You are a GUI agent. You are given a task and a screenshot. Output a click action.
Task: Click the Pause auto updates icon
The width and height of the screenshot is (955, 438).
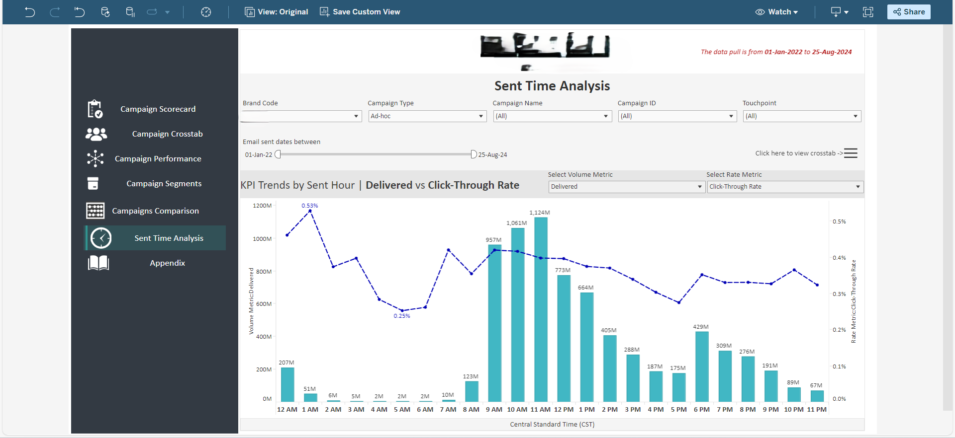130,12
